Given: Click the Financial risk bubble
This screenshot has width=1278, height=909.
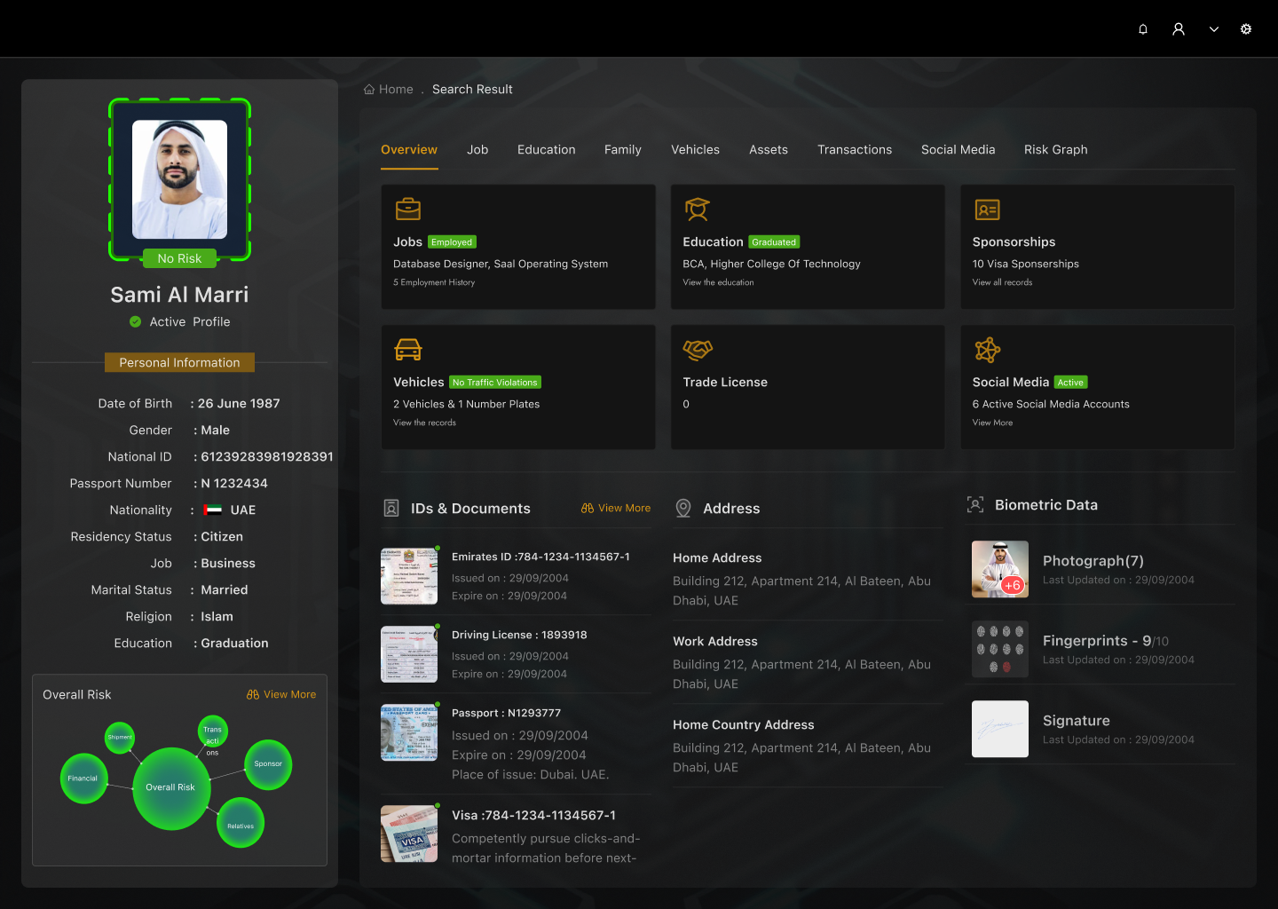Looking at the screenshot, I should (x=83, y=779).
